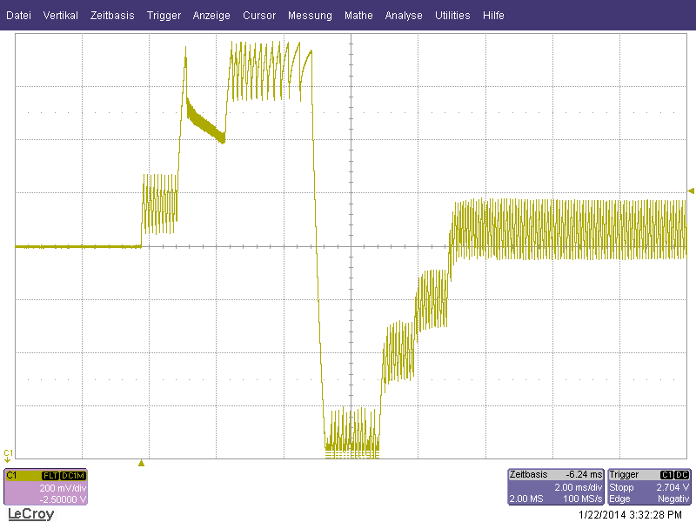The image size is (696, 522).
Task: Click the FLT badge in C1 box
Action: pos(50,475)
